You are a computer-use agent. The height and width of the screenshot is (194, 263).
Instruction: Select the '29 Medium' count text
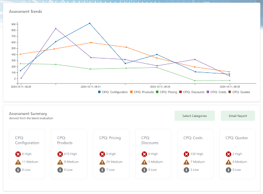114,162
